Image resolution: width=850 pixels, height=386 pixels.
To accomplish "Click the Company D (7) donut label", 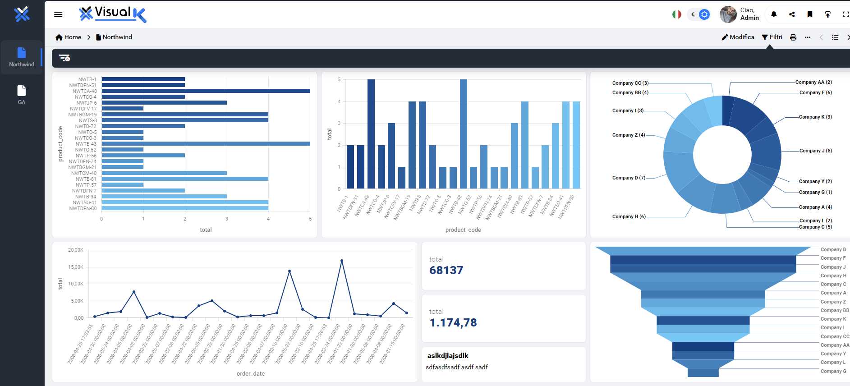I will coord(629,178).
